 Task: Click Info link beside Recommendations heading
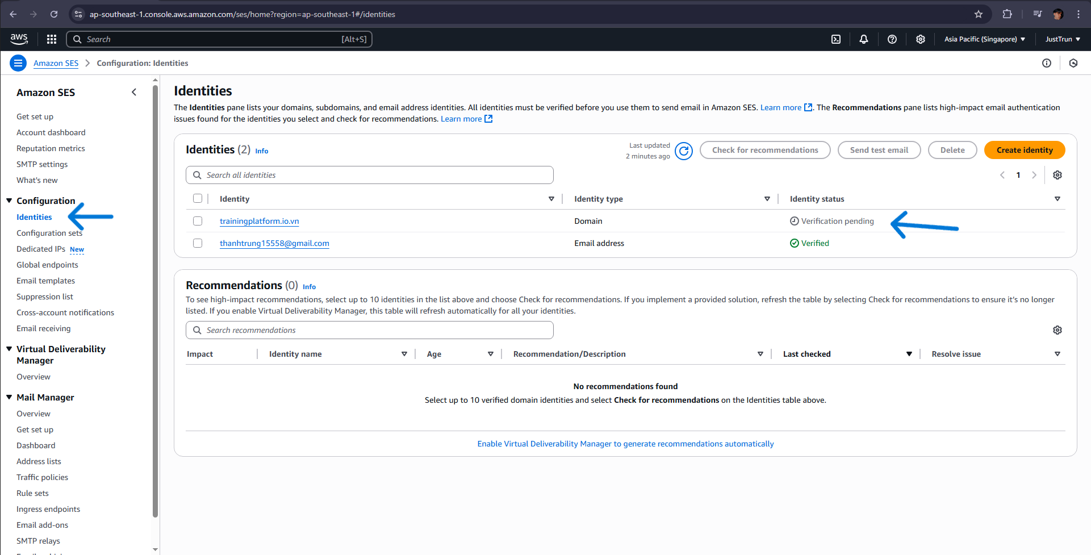(x=309, y=287)
